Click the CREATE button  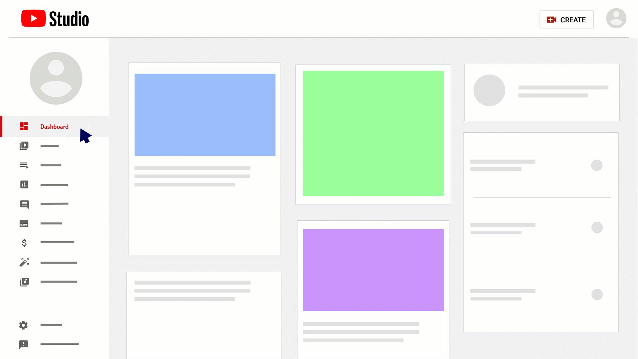click(x=567, y=19)
